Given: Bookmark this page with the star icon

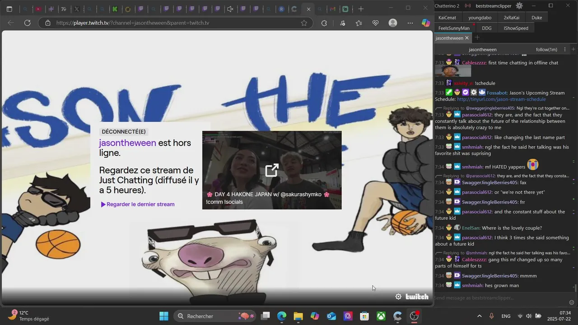Looking at the screenshot, I should pos(304,23).
